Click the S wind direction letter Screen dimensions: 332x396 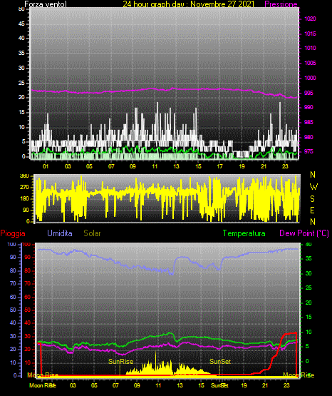point(312,199)
